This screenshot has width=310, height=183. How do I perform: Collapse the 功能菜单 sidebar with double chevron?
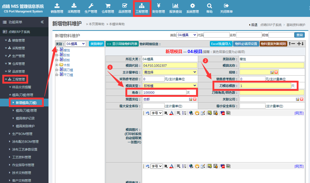42,22
